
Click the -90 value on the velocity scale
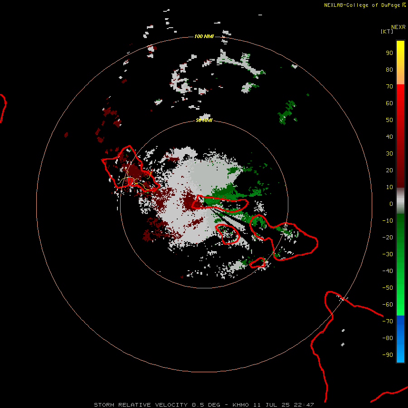click(388, 355)
